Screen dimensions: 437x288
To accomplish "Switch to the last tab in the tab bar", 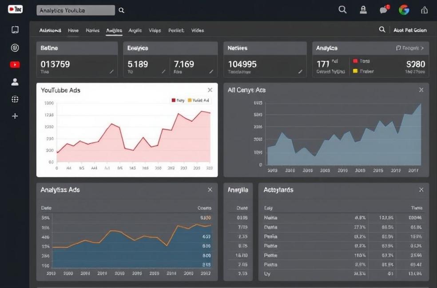I will click(198, 31).
